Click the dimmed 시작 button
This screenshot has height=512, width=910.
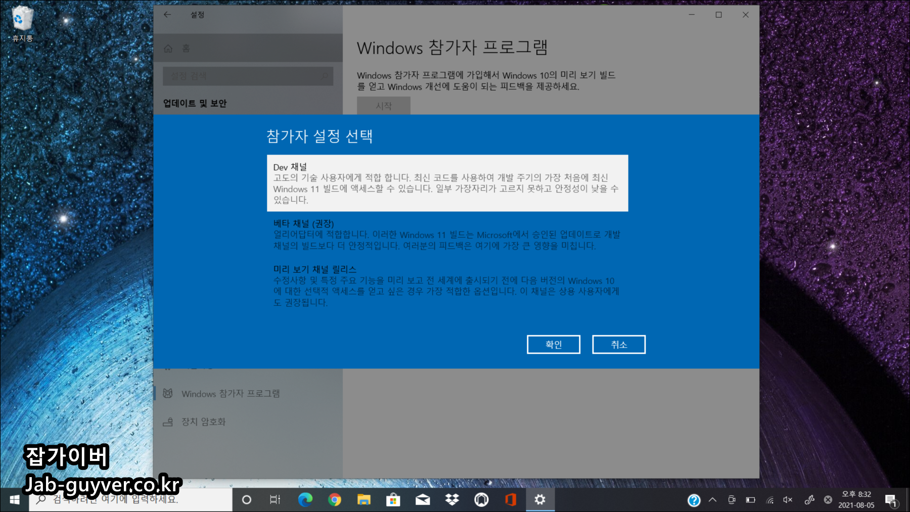pyautogui.click(x=384, y=106)
